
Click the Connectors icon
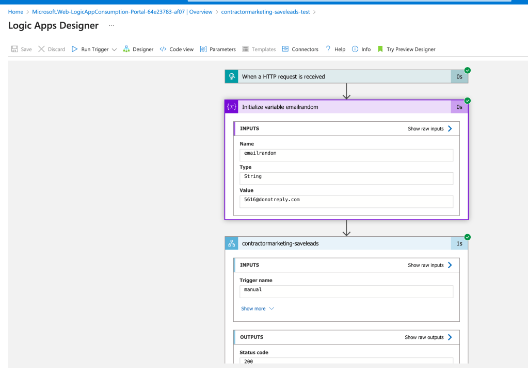(x=285, y=49)
